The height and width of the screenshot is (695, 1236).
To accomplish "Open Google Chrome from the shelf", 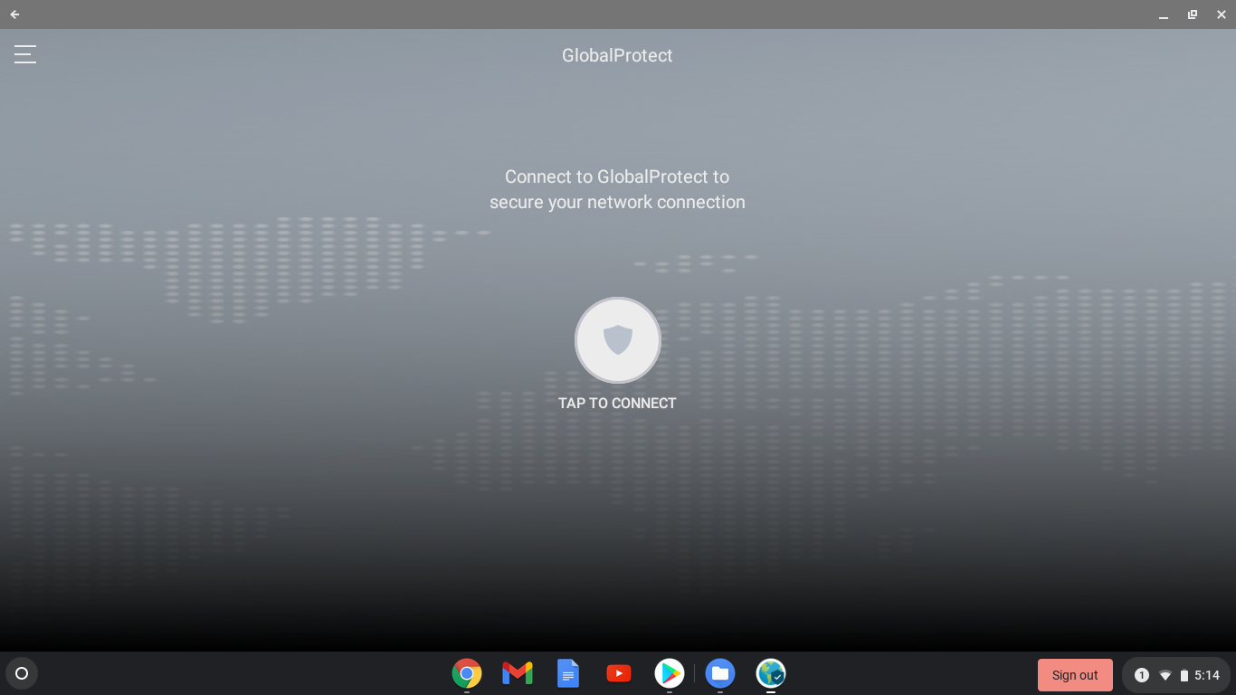I will [x=467, y=673].
